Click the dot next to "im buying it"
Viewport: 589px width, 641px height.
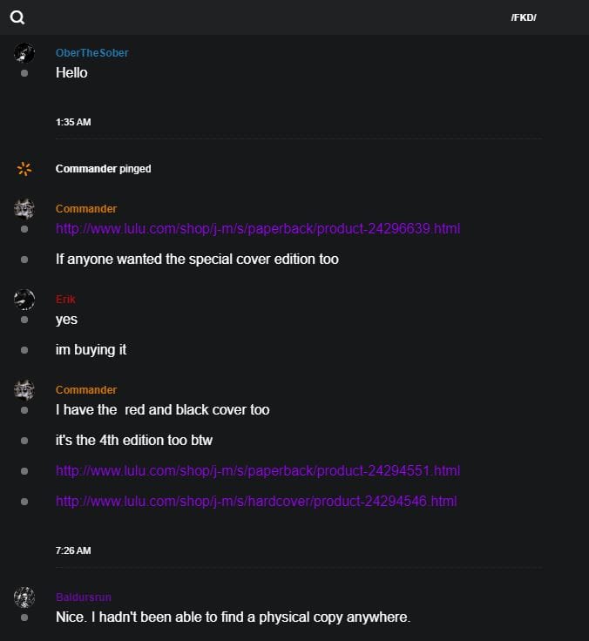(x=24, y=350)
